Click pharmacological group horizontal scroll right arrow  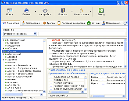pyautogui.click(x=124, y=96)
